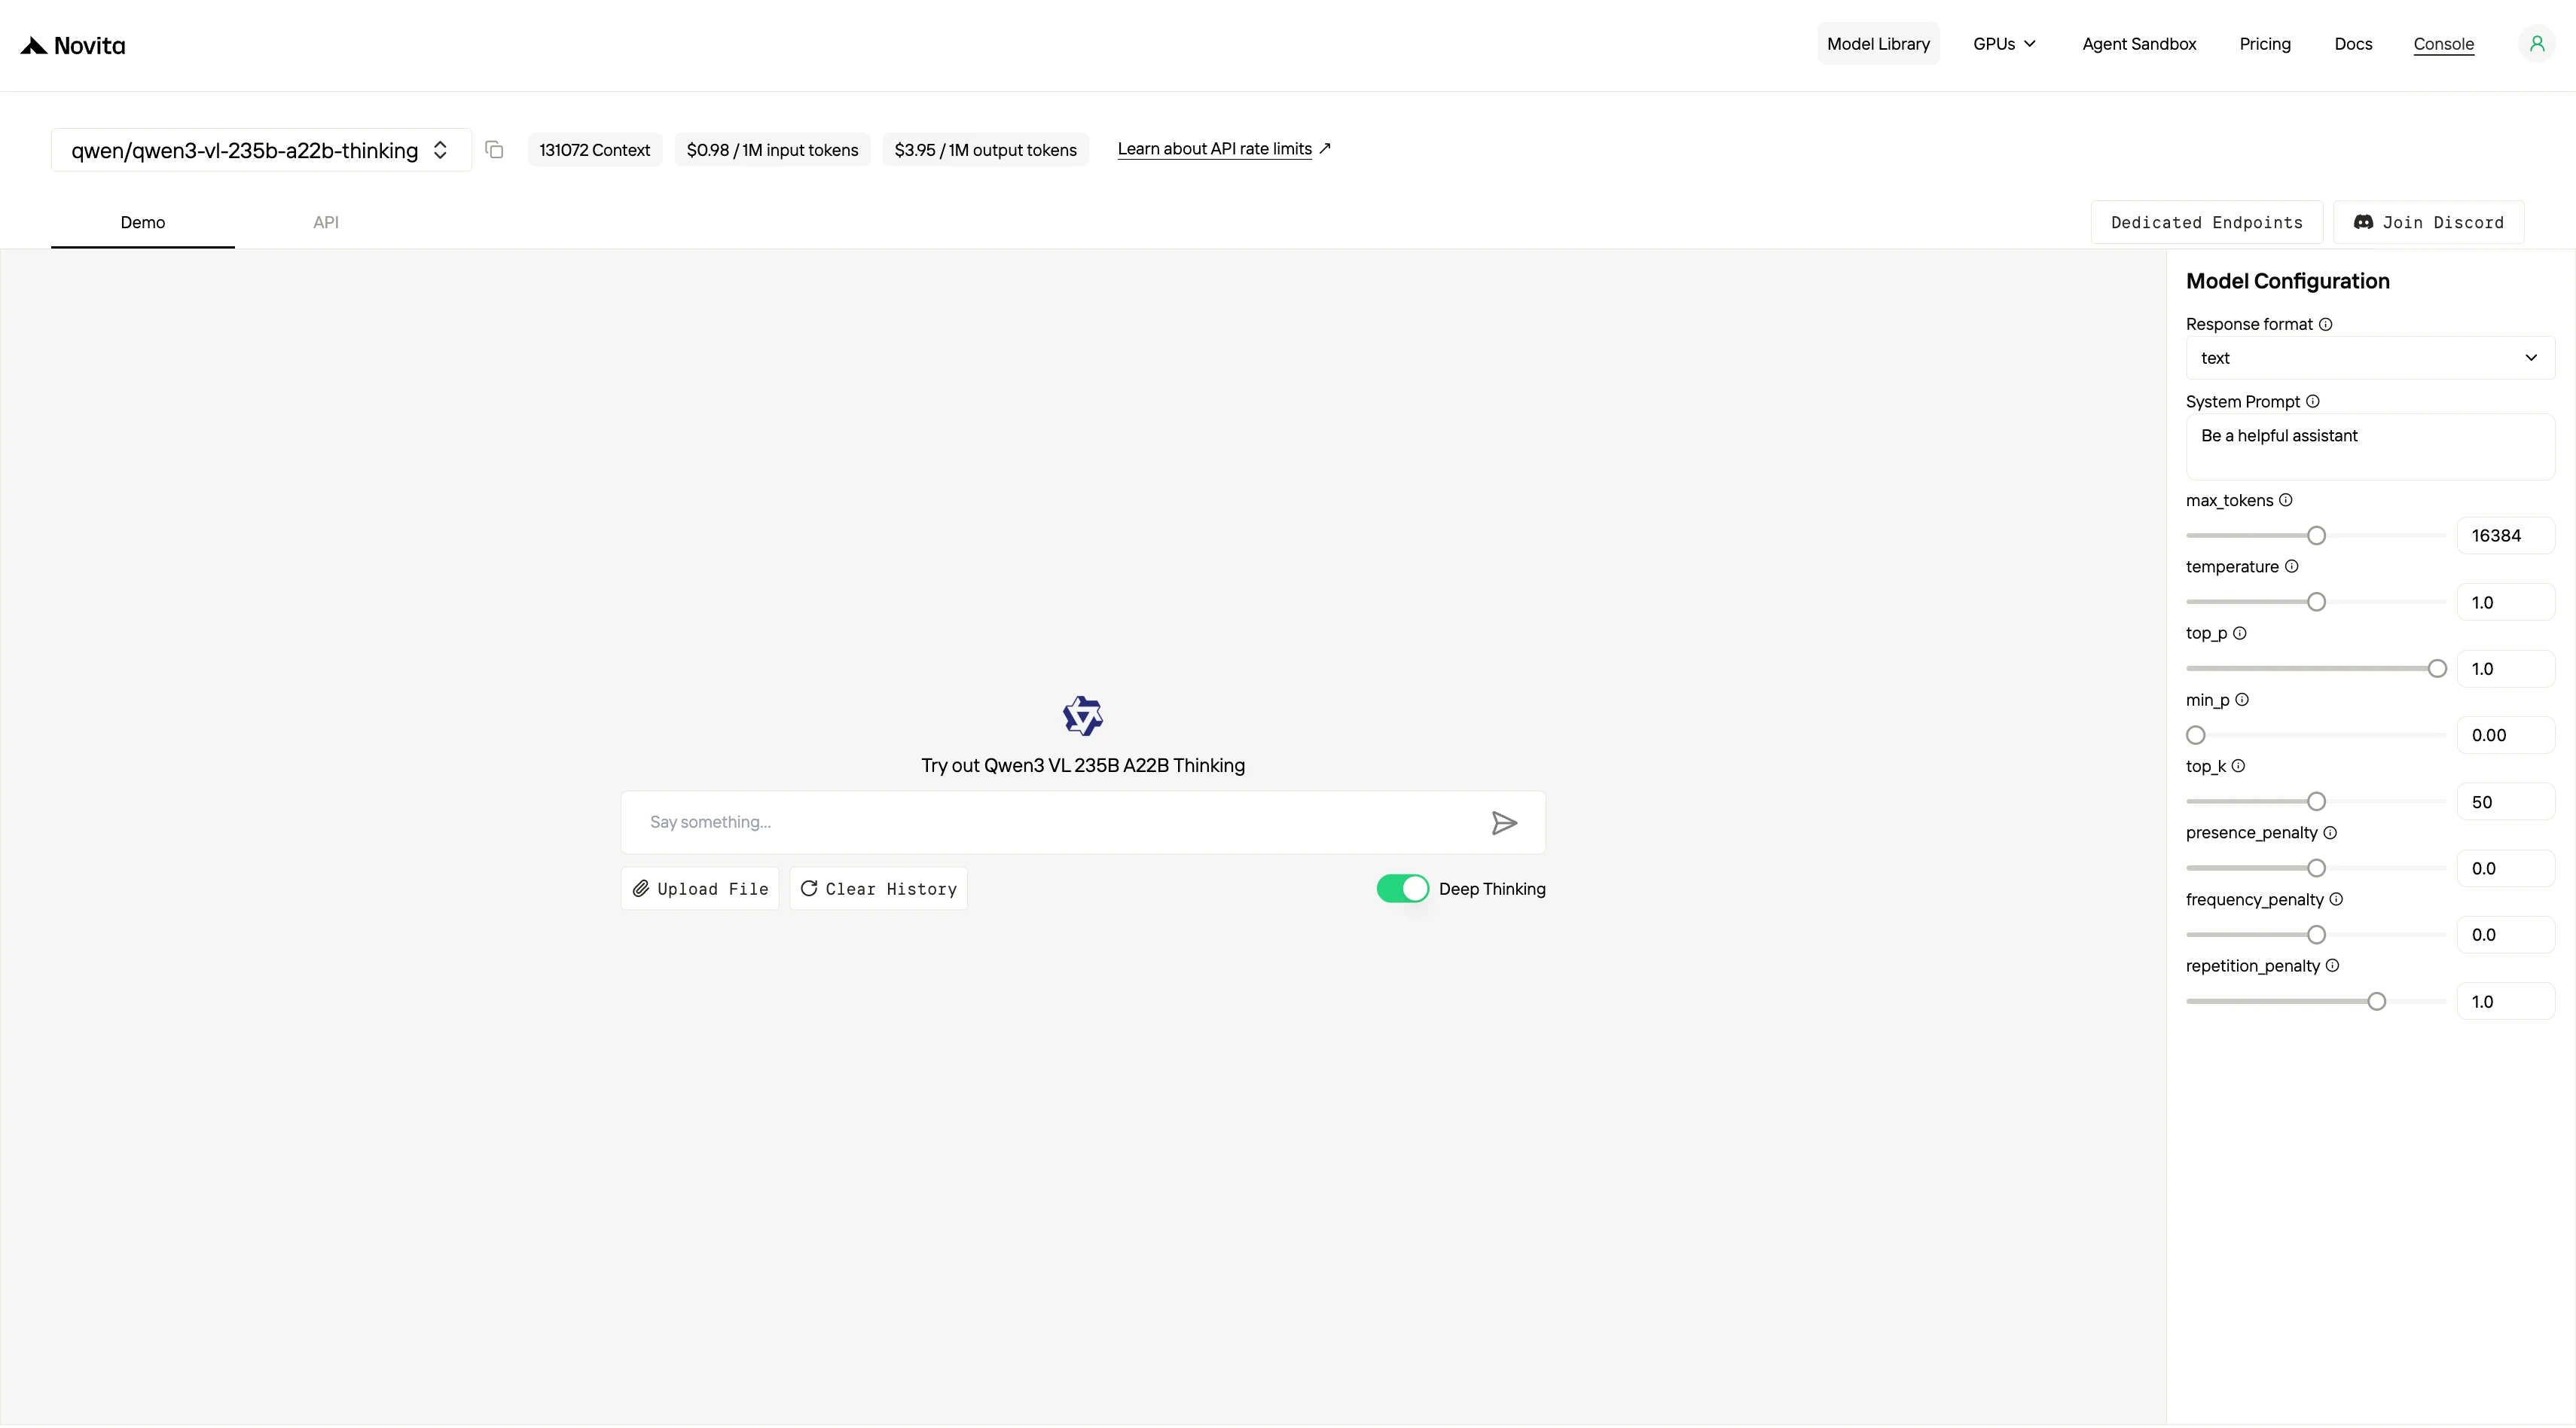Click the Clear History button
This screenshot has width=2576, height=1428.
(x=878, y=889)
